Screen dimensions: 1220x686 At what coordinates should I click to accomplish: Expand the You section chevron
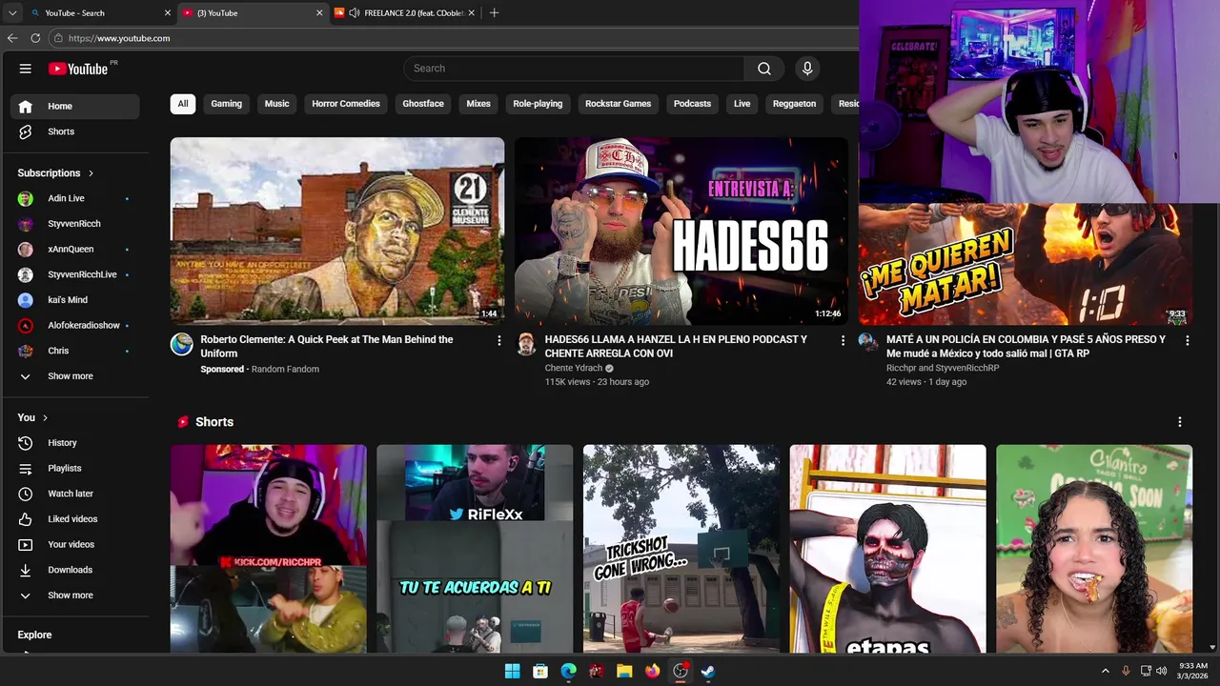pyautogui.click(x=45, y=417)
